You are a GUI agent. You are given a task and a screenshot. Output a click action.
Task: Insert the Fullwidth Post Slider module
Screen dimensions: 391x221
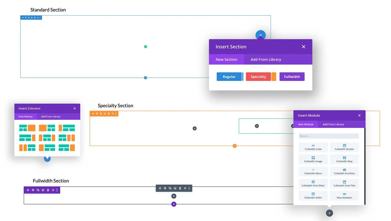click(313, 184)
